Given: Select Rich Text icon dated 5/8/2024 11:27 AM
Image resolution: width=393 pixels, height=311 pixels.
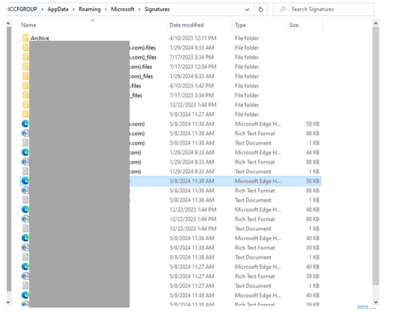Looking at the screenshot, I should click(x=26, y=276).
